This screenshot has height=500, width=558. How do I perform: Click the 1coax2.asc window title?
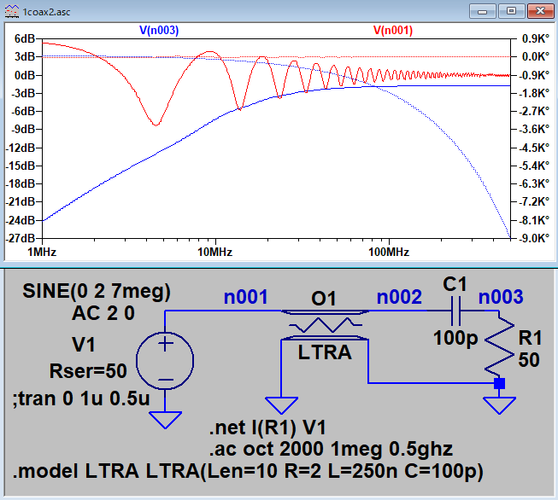click(46, 12)
